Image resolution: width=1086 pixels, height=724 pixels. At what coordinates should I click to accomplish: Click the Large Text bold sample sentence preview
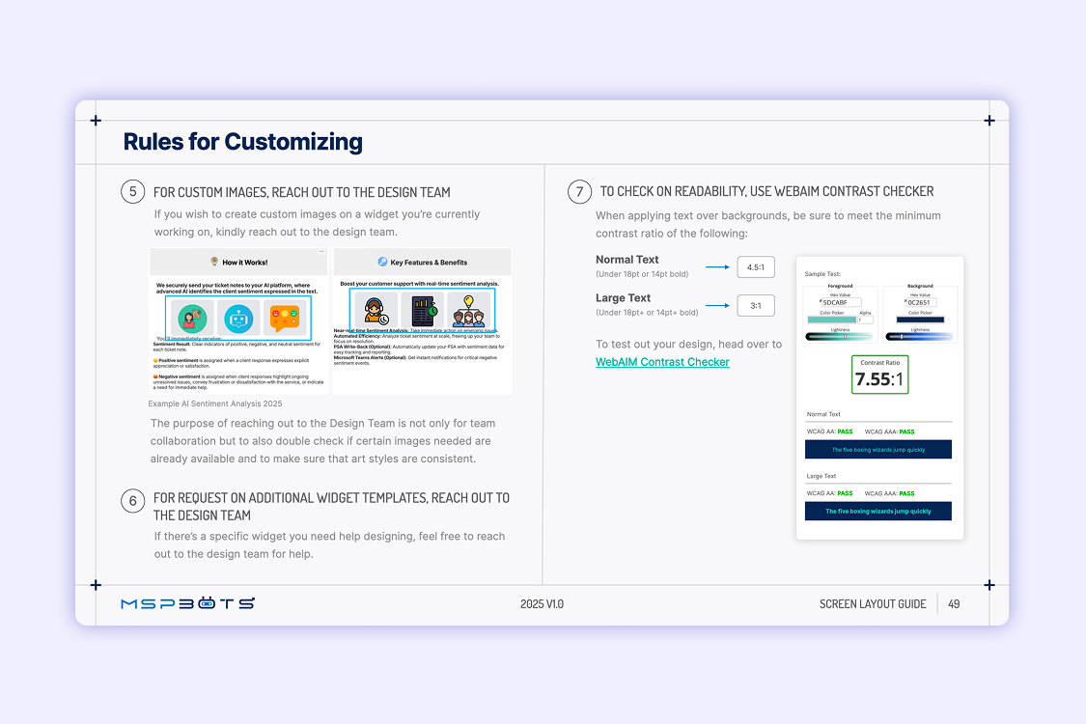(x=878, y=512)
